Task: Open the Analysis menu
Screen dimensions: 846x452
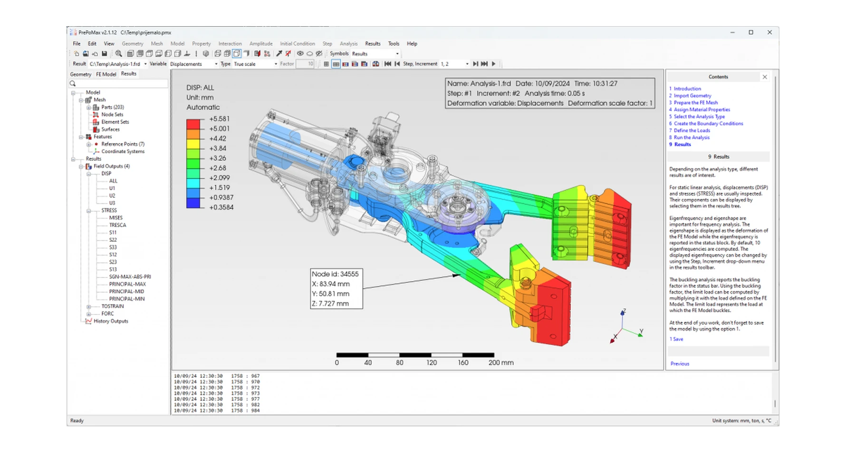Action: 348,44
